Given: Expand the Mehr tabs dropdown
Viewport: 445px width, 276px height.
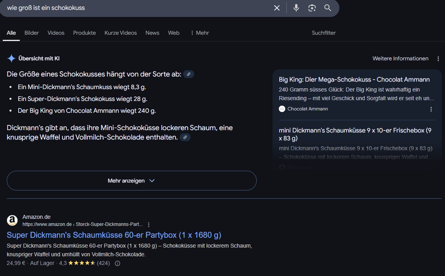Looking at the screenshot, I should [200, 33].
